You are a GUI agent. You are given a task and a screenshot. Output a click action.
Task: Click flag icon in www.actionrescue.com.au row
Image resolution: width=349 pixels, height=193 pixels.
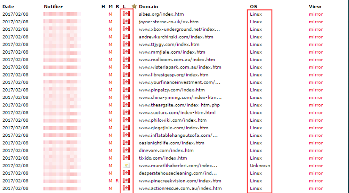click(x=126, y=188)
